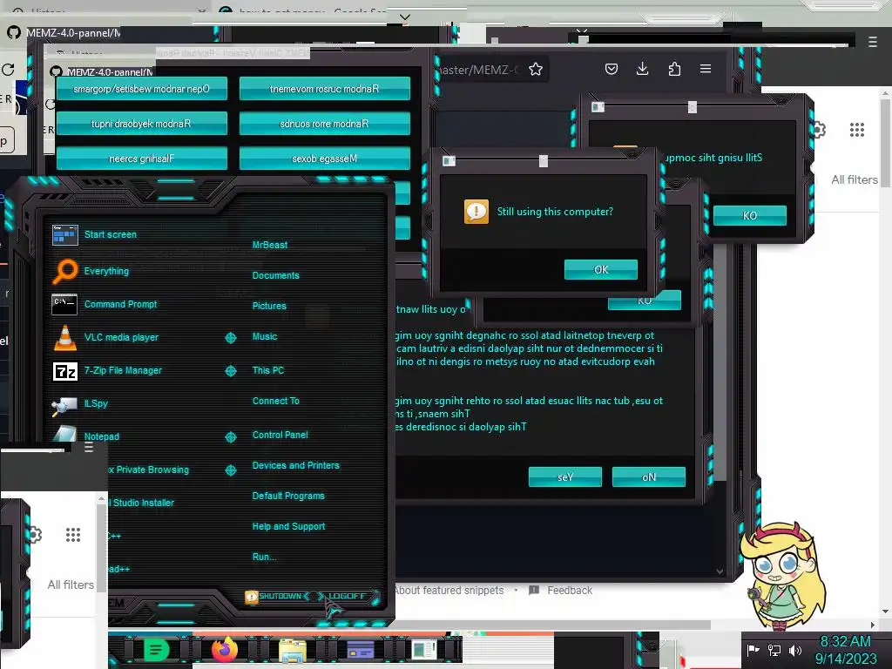Image resolution: width=892 pixels, height=669 pixels.
Task: Open the green chat app in taskbar
Action: pyautogui.click(x=157, y=649)
